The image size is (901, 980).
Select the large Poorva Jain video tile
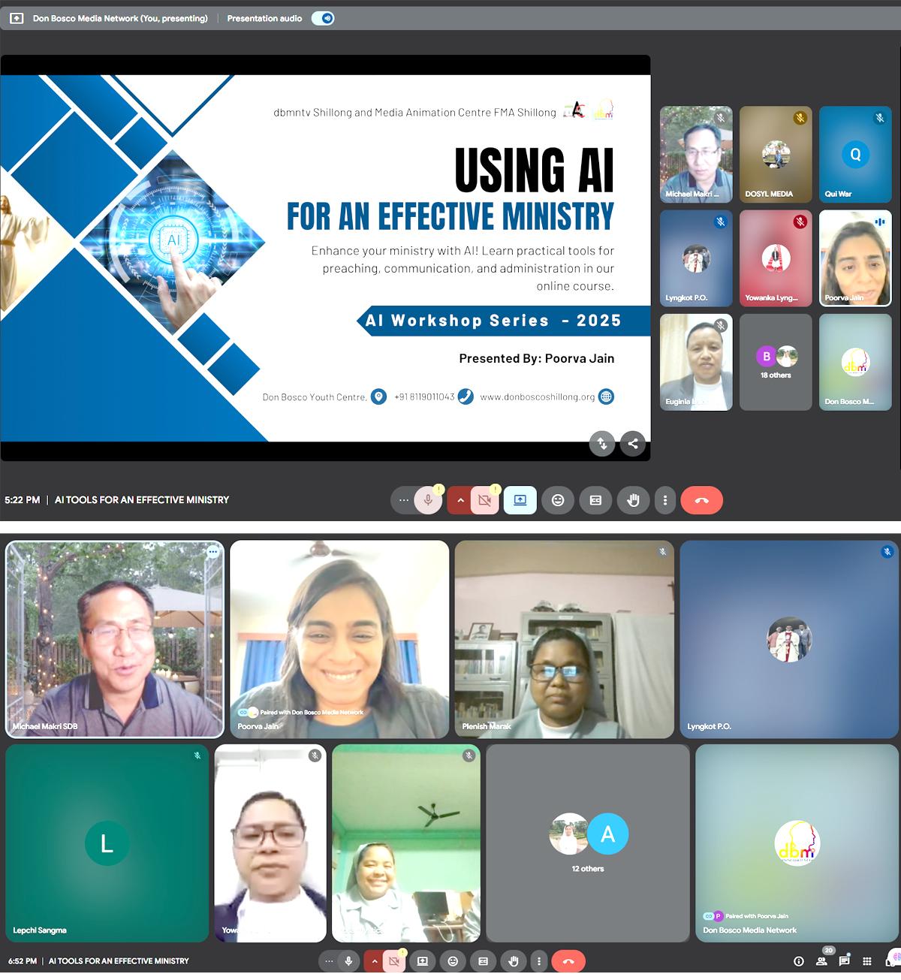coord(339,639)
